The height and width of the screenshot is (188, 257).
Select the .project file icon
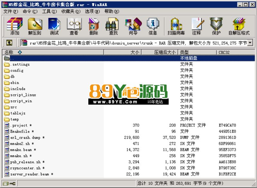7,125
